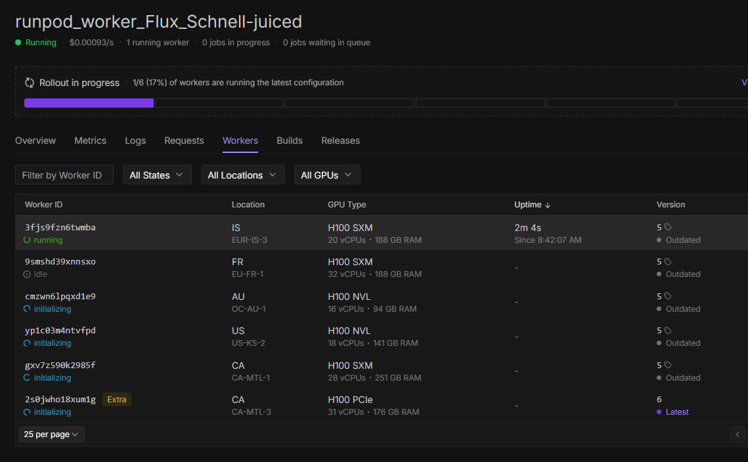Click the previous page chevron button
748x462 pixels.
738,434
